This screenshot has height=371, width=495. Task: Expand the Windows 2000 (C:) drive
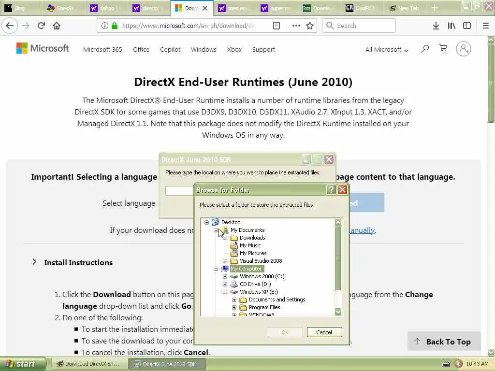tap(225, 276)
